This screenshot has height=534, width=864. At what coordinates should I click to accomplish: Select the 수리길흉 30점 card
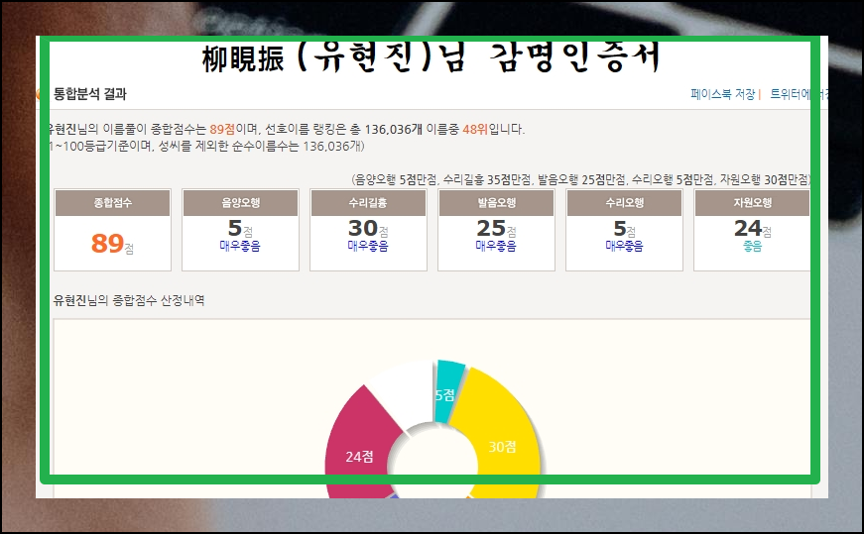point(368,230)
